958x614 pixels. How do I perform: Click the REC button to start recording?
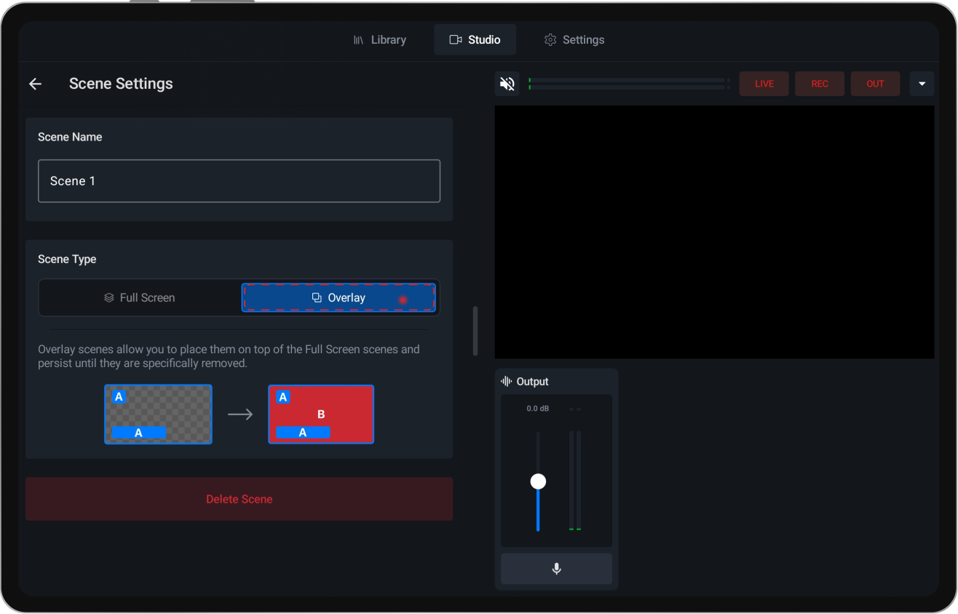coord(819,83)
